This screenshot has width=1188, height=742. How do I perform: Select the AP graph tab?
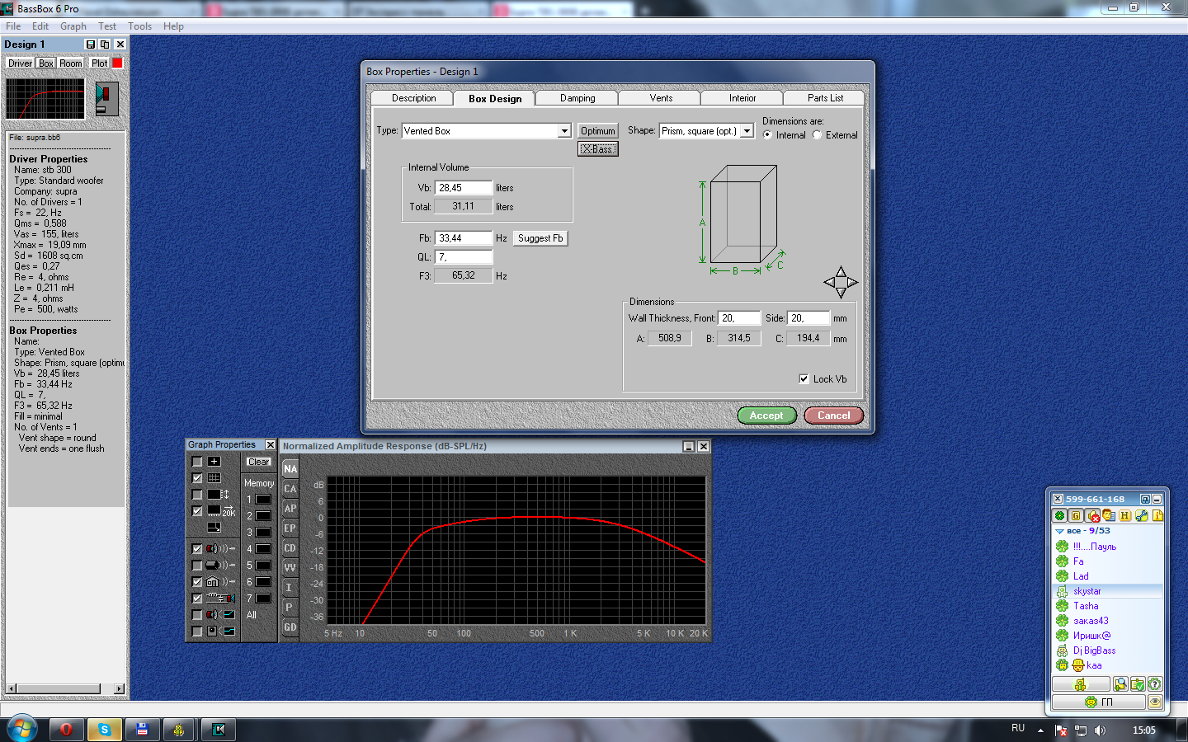point(290,508)
